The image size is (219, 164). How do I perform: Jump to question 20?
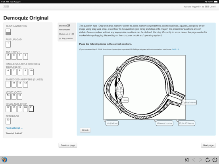click(25, 109)
